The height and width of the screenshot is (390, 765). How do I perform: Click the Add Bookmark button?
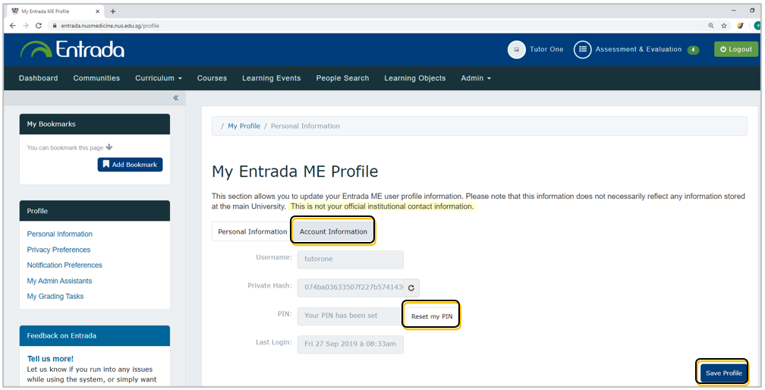click(130, 165)
